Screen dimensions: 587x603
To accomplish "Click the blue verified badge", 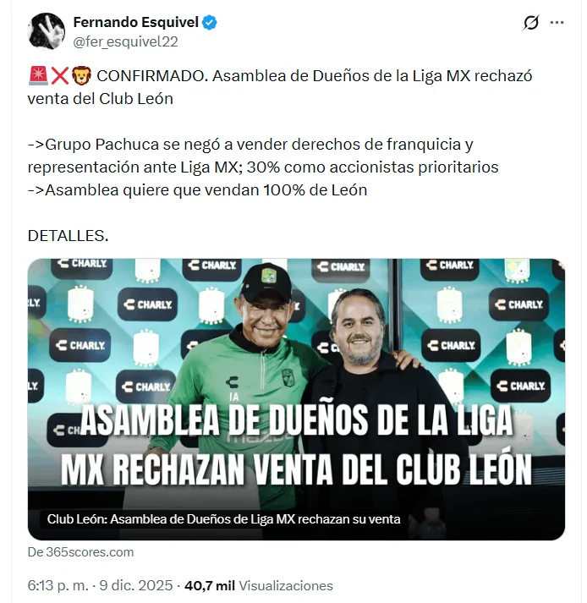I will (210, 22).
